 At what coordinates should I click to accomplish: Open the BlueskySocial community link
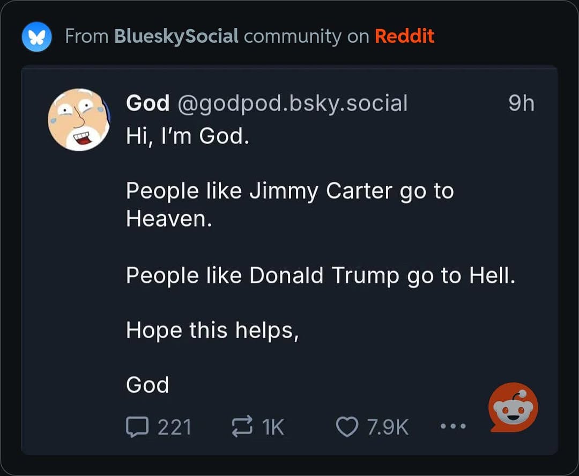point(176,36)
